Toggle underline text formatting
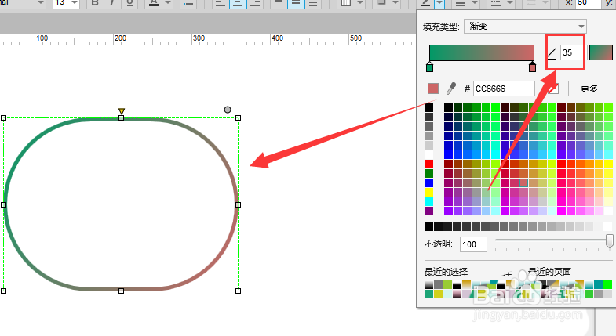Screen dimensions: 616x336 [x=129, y=4]
